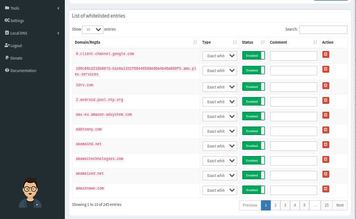Open Local DNS sidebar menu
Screen dimensions: 356x219
tap(32, 33)
